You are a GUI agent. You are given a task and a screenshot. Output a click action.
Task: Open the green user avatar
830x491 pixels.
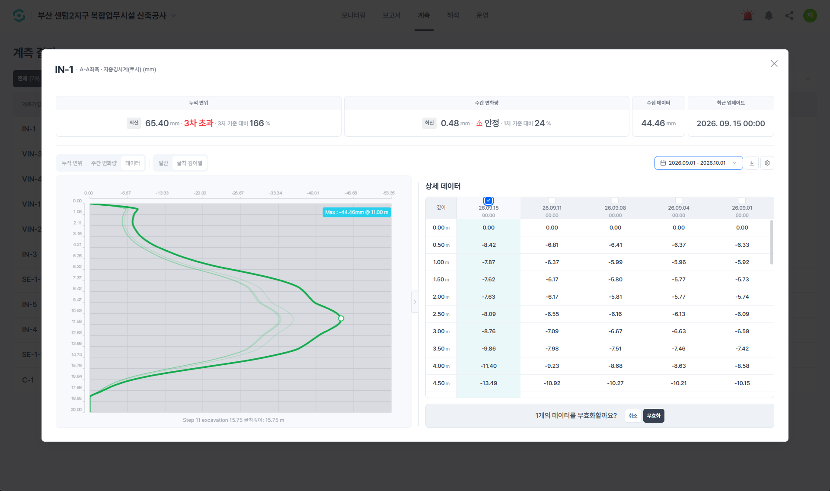810,16
